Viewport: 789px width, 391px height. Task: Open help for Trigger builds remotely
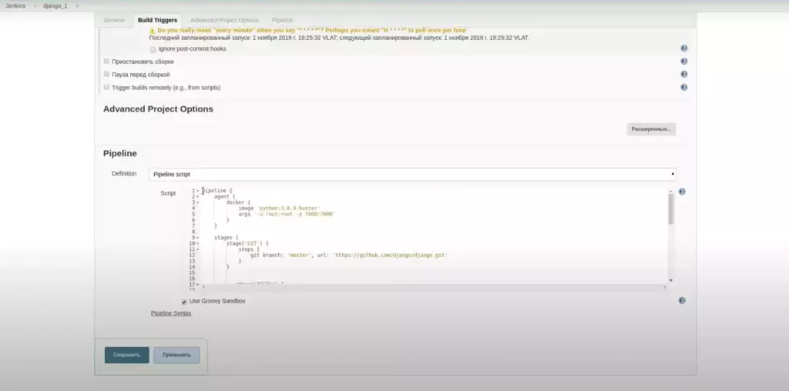click(684, 87)
